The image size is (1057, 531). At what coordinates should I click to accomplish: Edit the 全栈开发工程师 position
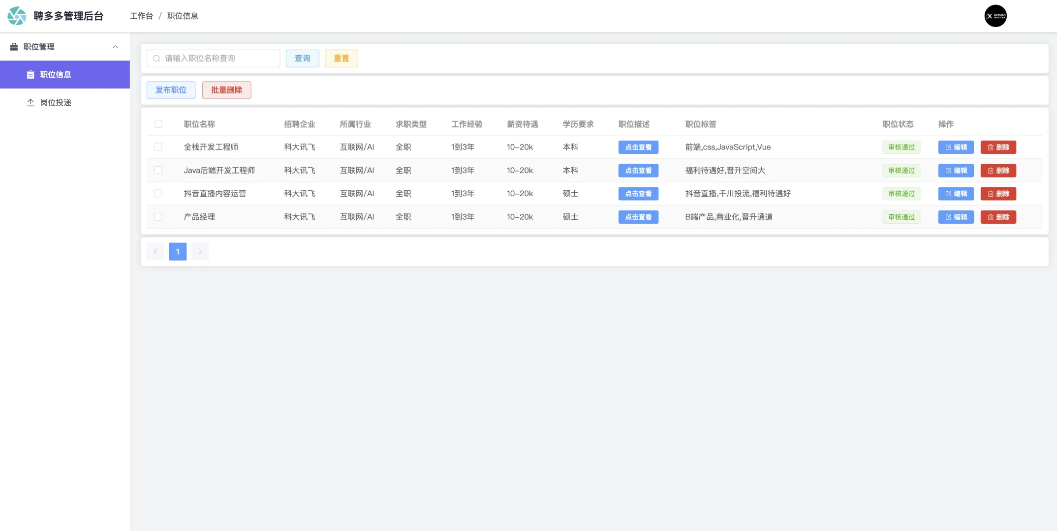956,147
